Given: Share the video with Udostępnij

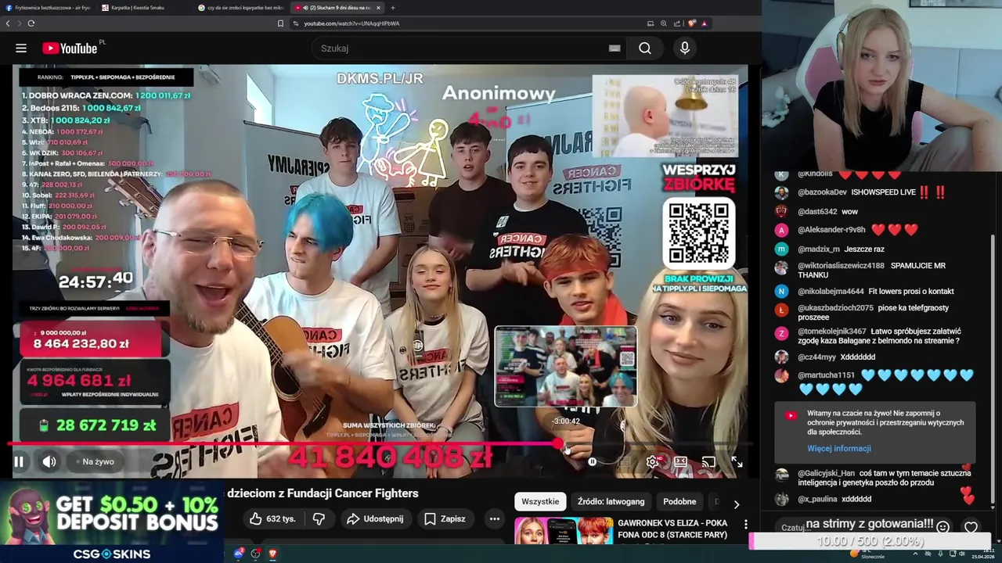Looking at the screenshot, I should coord(375,518).
